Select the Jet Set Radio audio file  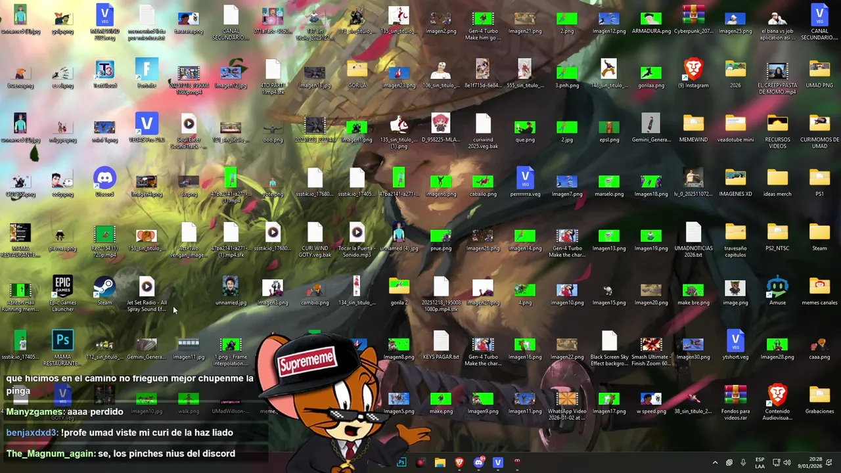pyautogui.click(x=147, y=294)
